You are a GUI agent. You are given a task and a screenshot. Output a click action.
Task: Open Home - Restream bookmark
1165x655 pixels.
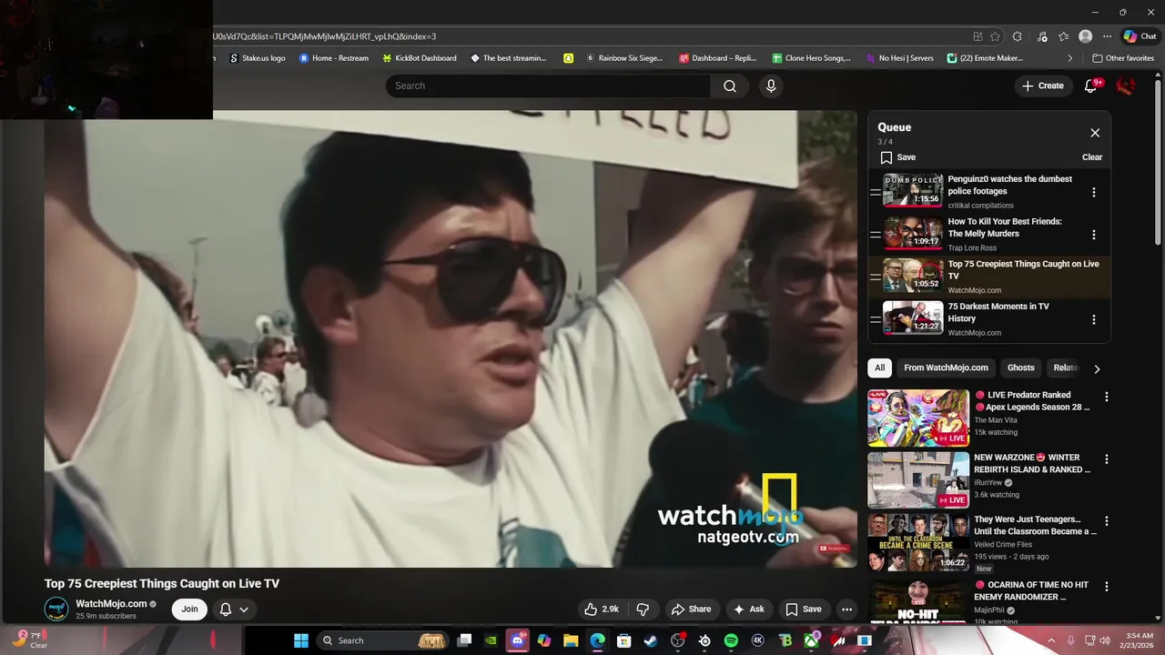[x=334, y=58]
